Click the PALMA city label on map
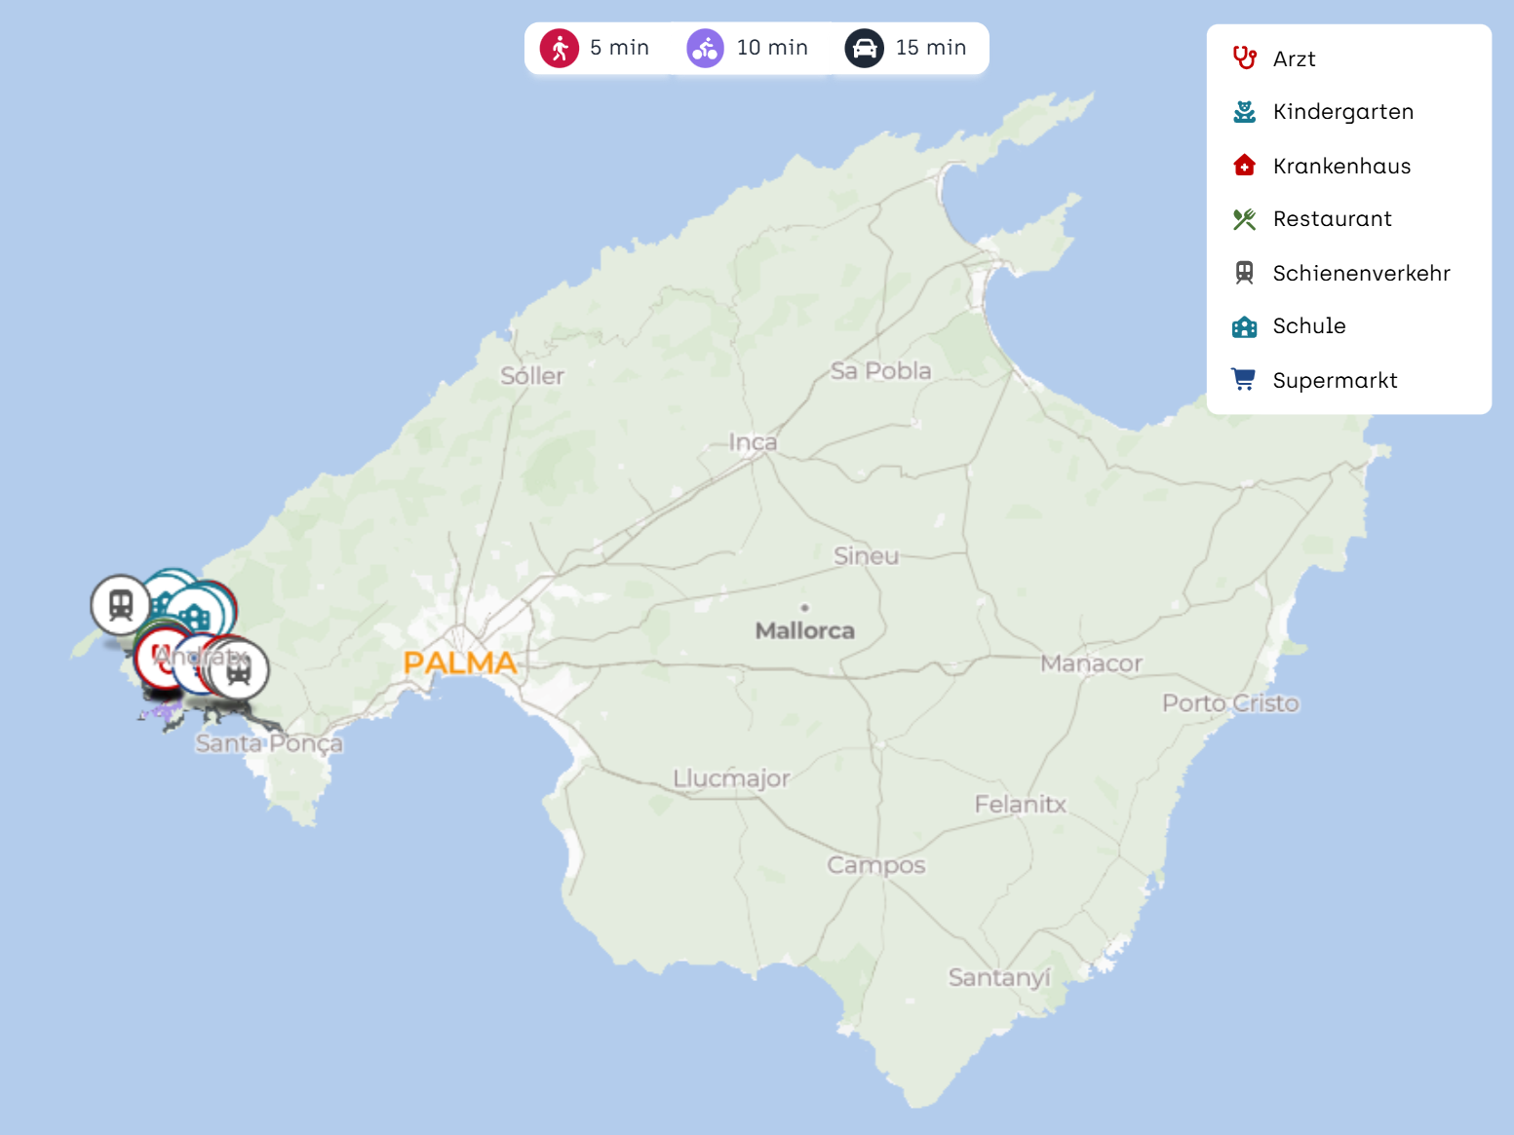1514x1135 pixels. click(x=459, y=663)
